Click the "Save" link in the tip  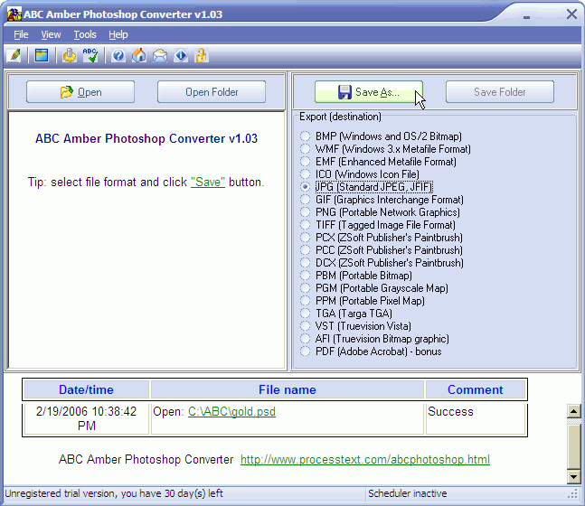click(208, 182)
